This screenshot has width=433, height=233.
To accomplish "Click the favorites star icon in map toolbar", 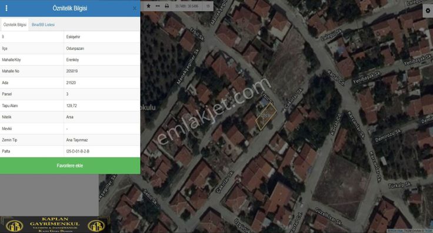I will (149, 6).
